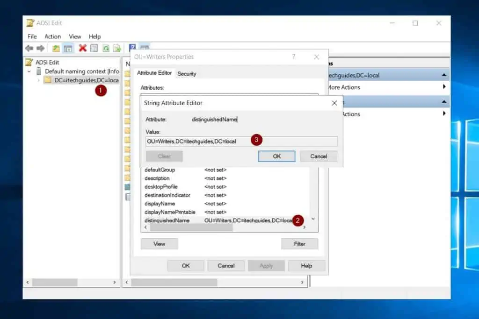This screenshot has width=479, height=319.
Task: Switch to the Security tab
Action: 187,73
